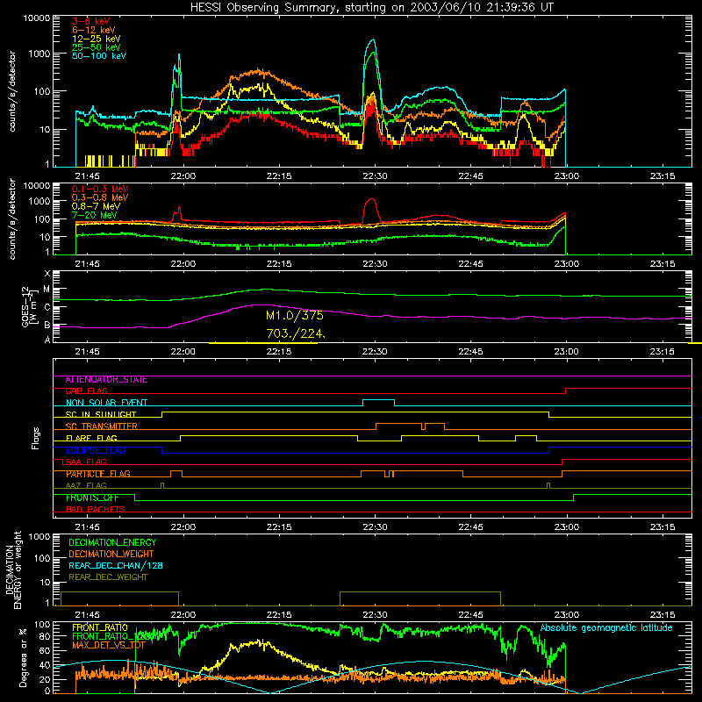Click the 7-20 MeV legend label
The width and height of the screenshot is (702, 702).
(95, 215)
